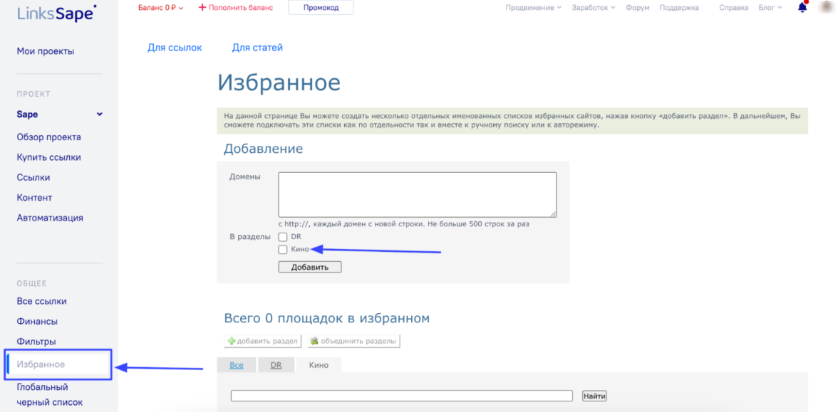This screenshot has height=412, width=838.
Task: Open the Для статей tab
Action: pyautogui.click(x=257, y=48)
